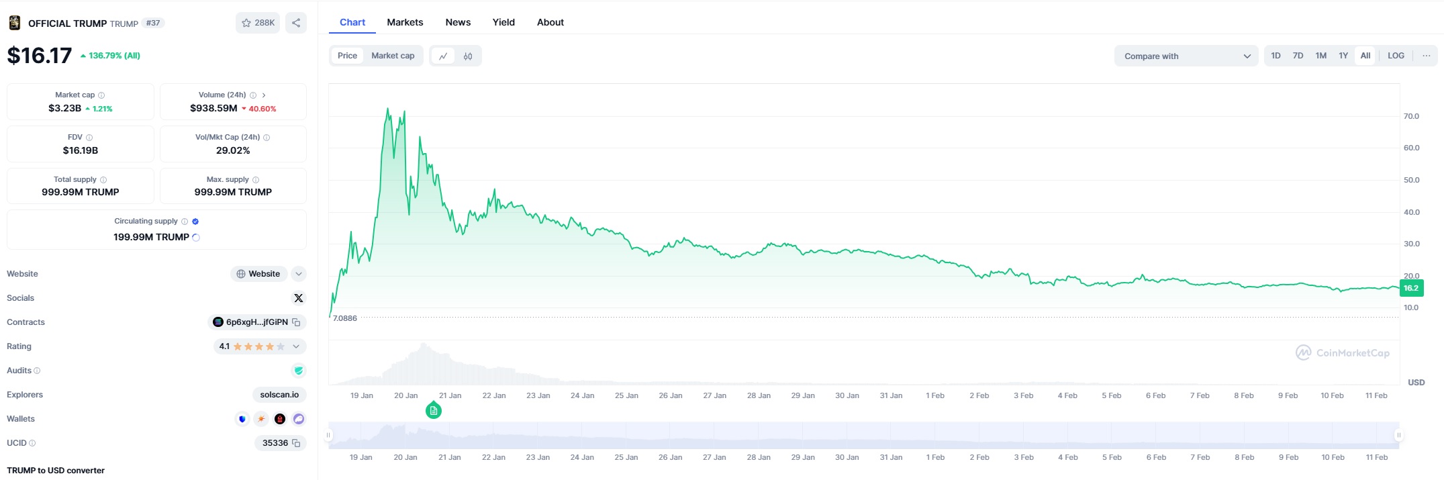The height and width of the screenshot is (480, 1444).
Task: Copy the contract address 6p6xgH...jfGiPN
Action: pyautogui.click(x=296, y=322)
